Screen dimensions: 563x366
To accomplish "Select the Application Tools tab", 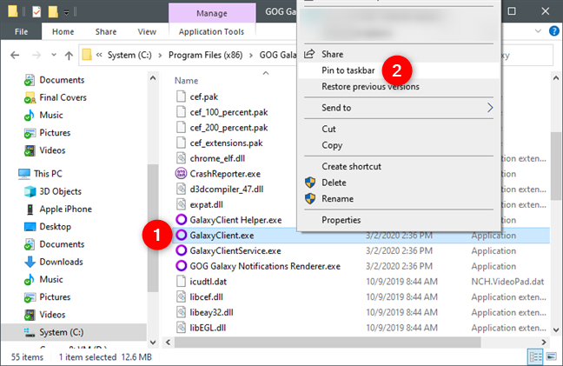I will 211,31.
